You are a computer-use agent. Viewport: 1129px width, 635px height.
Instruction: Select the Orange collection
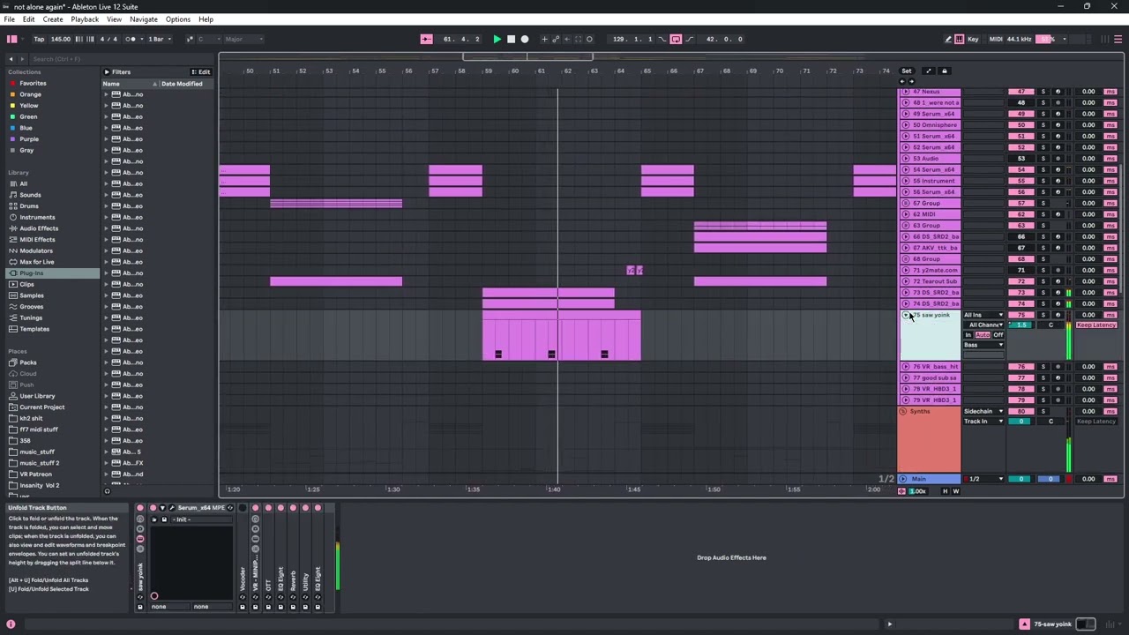30,94
